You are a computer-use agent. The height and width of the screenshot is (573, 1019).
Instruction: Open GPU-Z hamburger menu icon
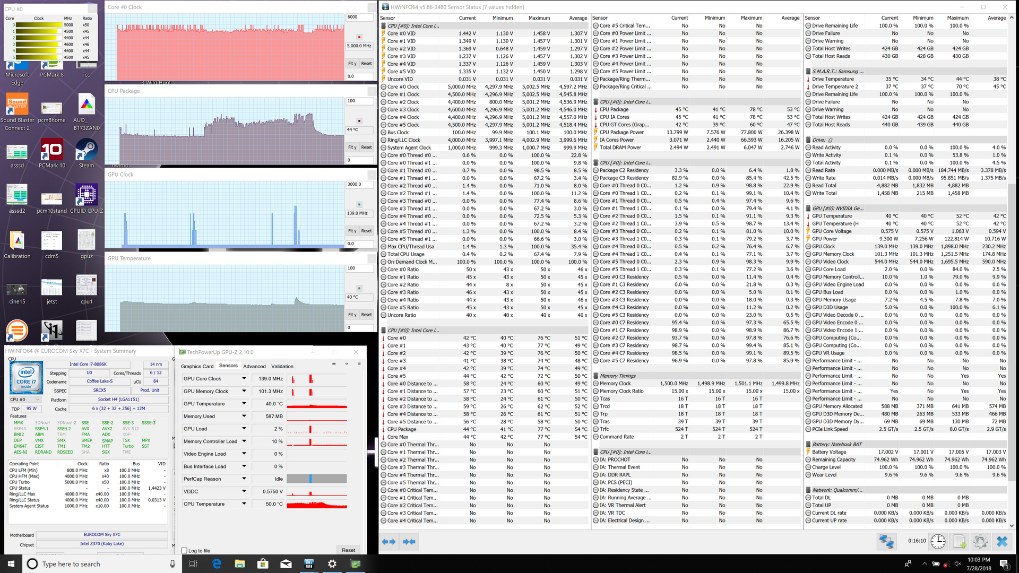click(359, 364)
